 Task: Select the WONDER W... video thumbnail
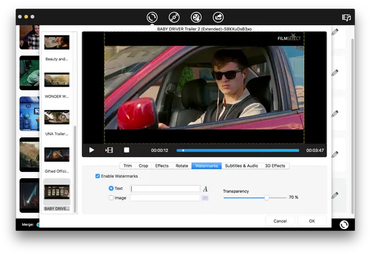tap(57, 79)
